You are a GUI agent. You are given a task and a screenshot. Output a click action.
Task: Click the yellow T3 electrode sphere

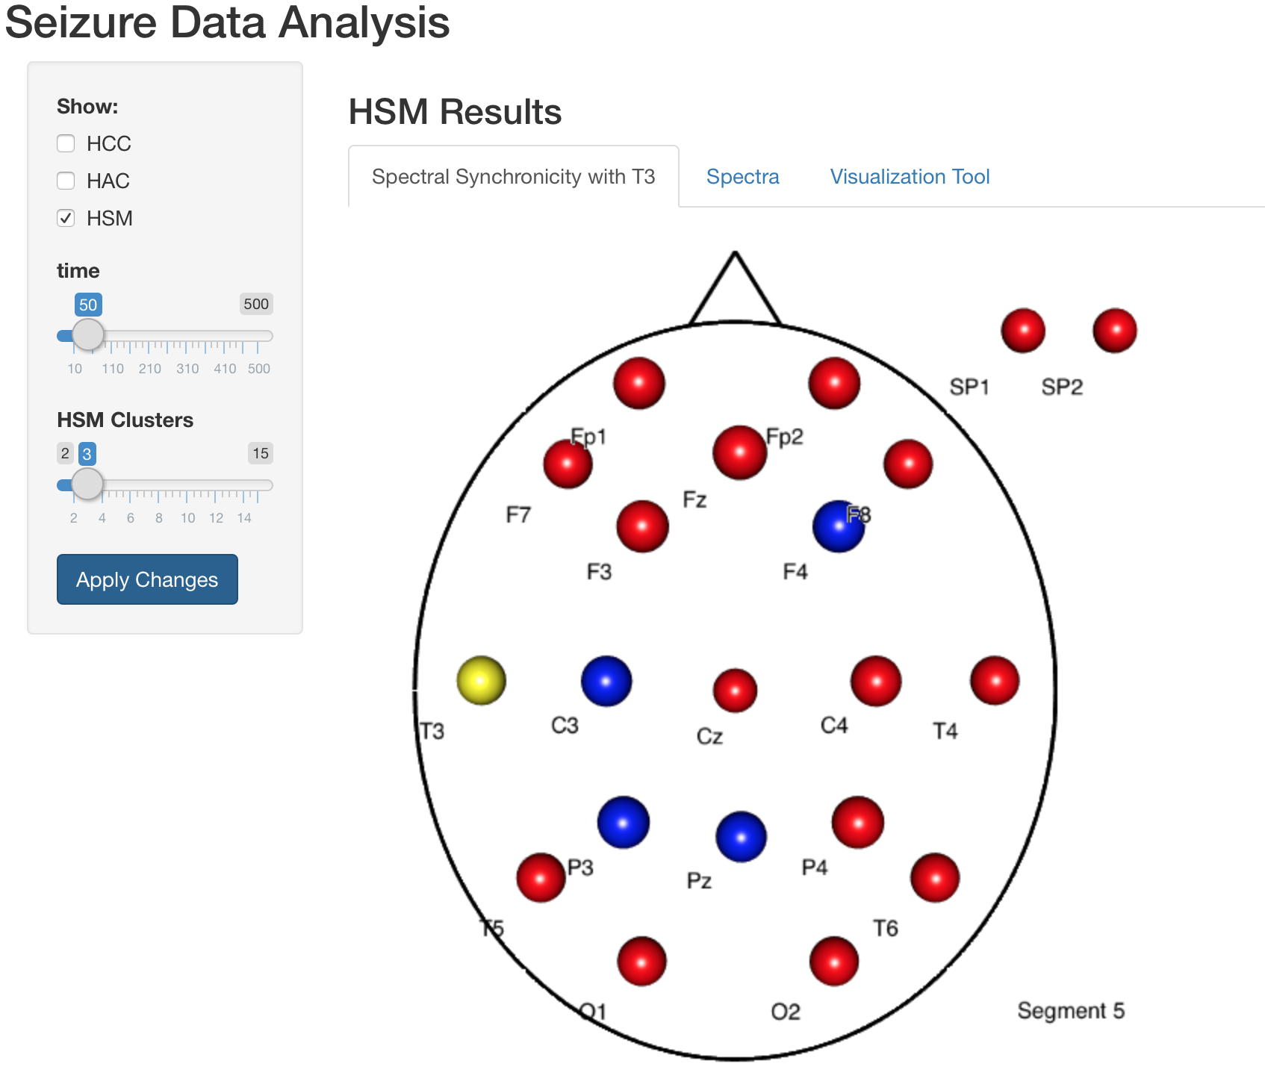click(481, 680)
